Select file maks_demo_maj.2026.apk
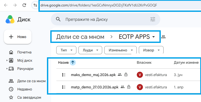This screenshot has height=102, width=201. (x=93, y=75)
